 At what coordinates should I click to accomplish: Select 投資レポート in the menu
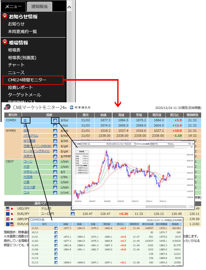pos(20,87)
